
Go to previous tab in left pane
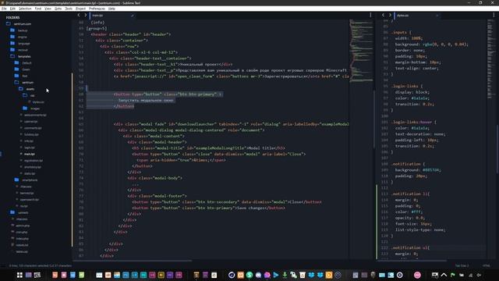pos(79,15)
